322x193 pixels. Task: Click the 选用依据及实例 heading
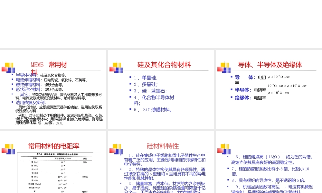[31, 103]
